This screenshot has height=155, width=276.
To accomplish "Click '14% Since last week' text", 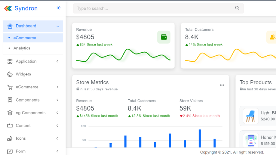I will point(205,44).
